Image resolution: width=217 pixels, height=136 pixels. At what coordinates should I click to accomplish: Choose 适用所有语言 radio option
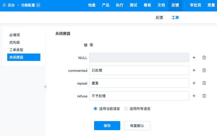click(126, 109)
